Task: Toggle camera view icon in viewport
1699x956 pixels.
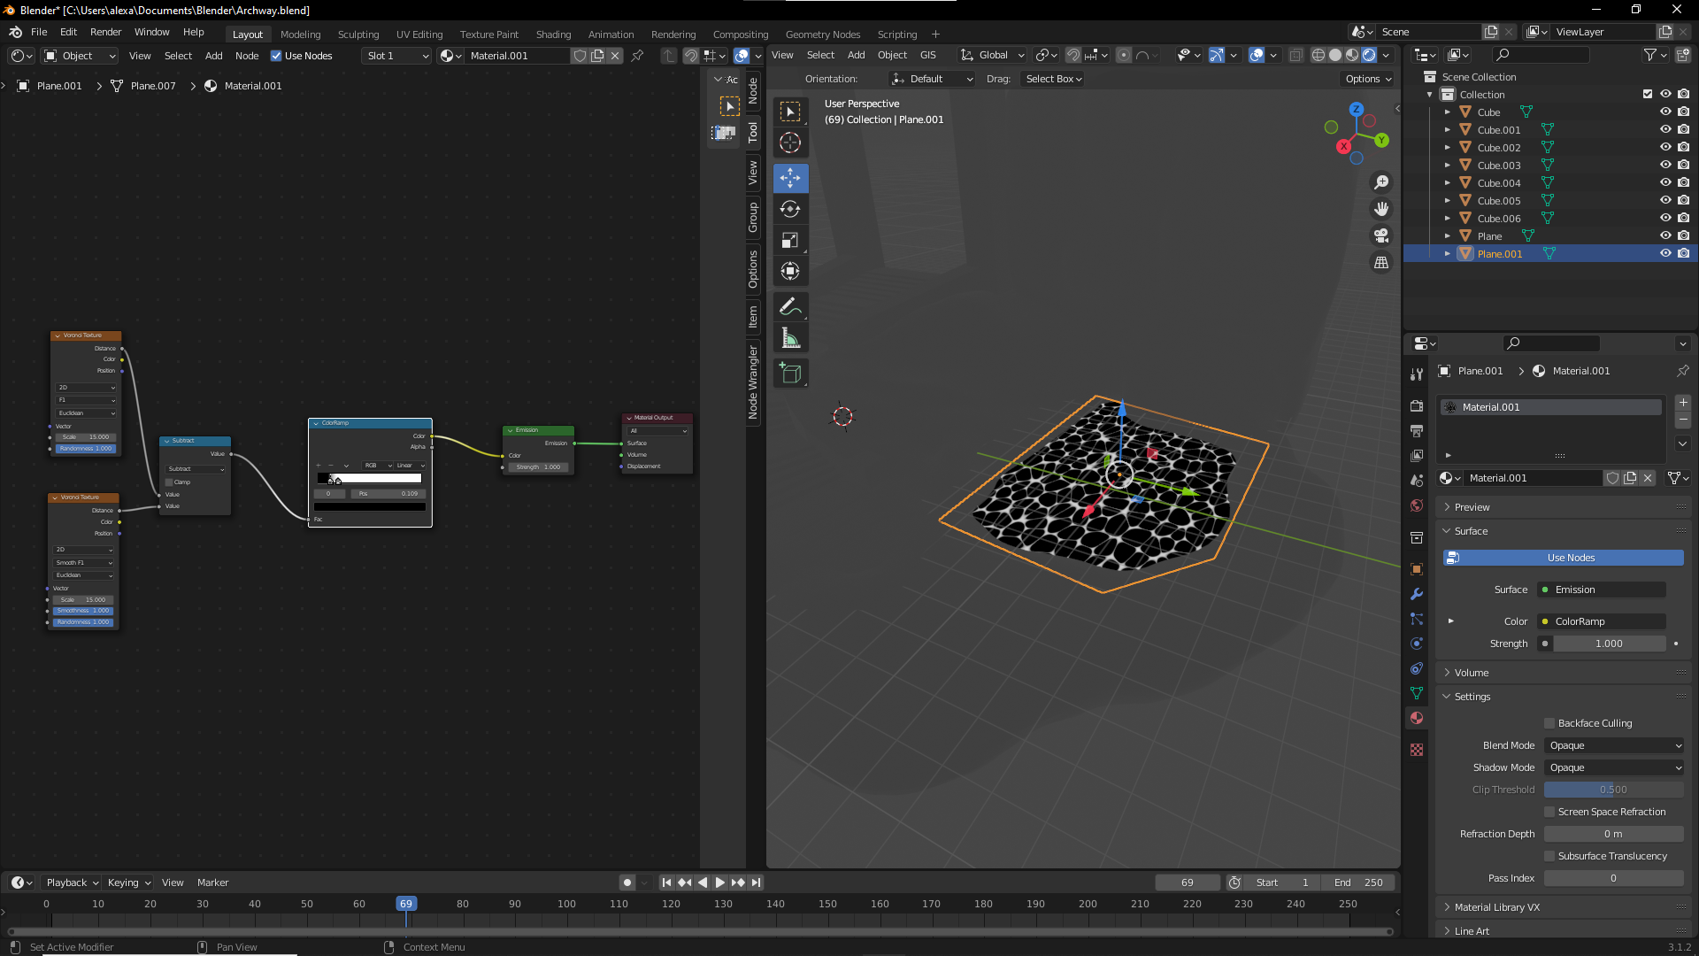Action: pos(1381,236)
